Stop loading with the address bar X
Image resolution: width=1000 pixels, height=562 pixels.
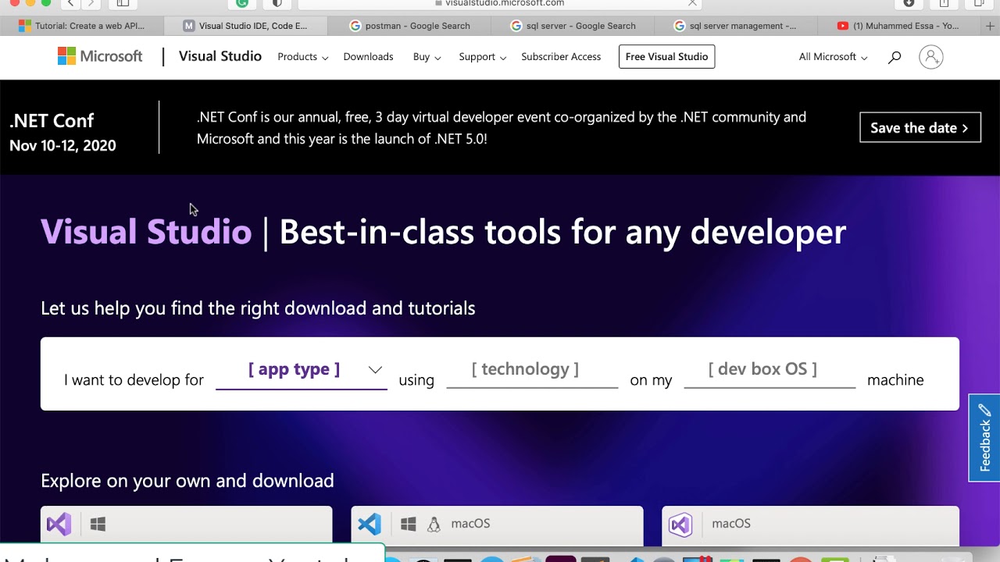click(692, 3)
